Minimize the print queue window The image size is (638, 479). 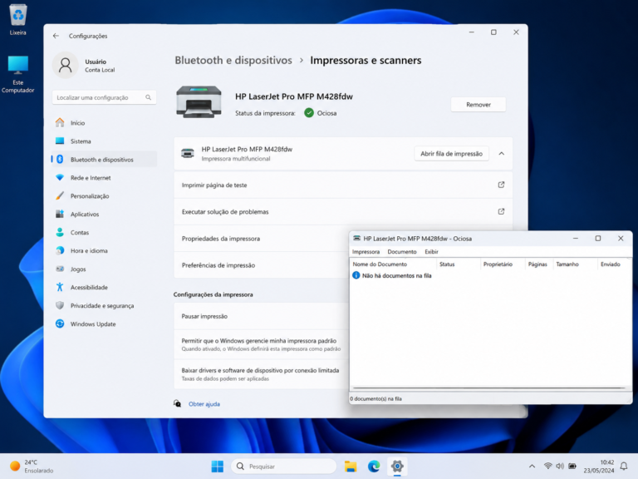click(576, 239)
